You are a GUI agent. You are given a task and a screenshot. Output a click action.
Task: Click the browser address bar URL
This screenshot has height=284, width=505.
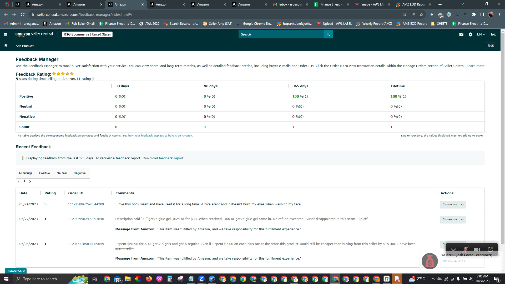85,14
